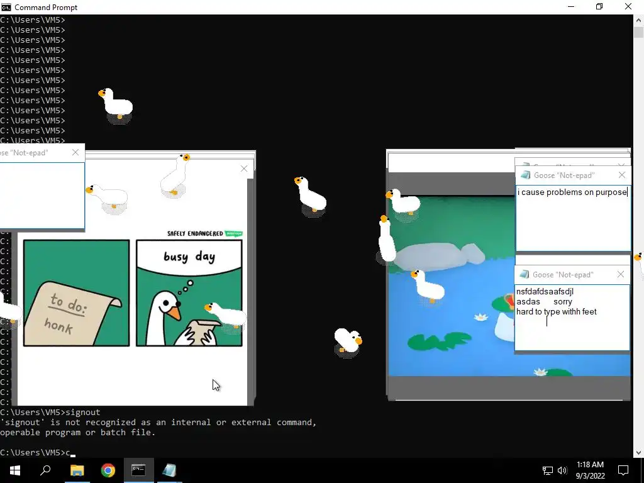Click the goose standing atop the comic window
Image resolution: width=644 pixels, height=483 pixels.
(x=175, y=175)
